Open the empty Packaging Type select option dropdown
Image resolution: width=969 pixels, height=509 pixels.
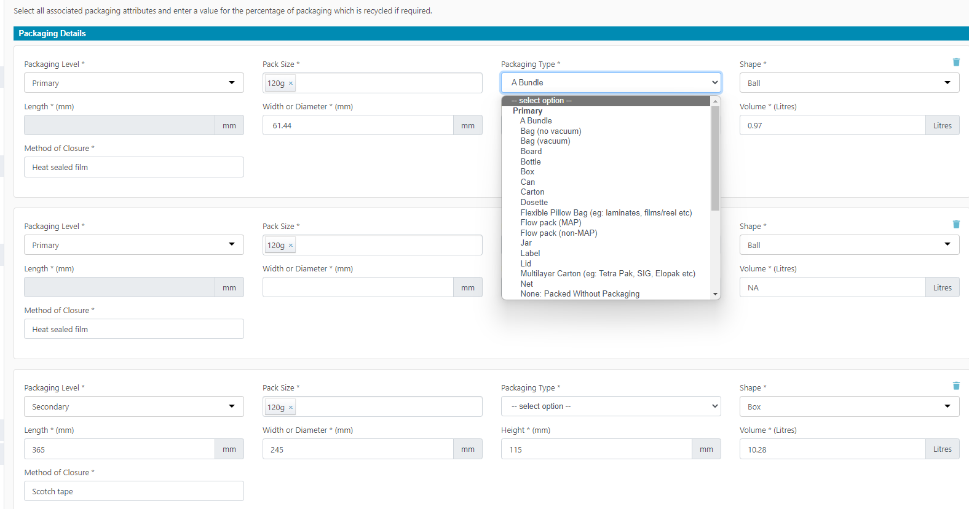(x=611, y=406)
